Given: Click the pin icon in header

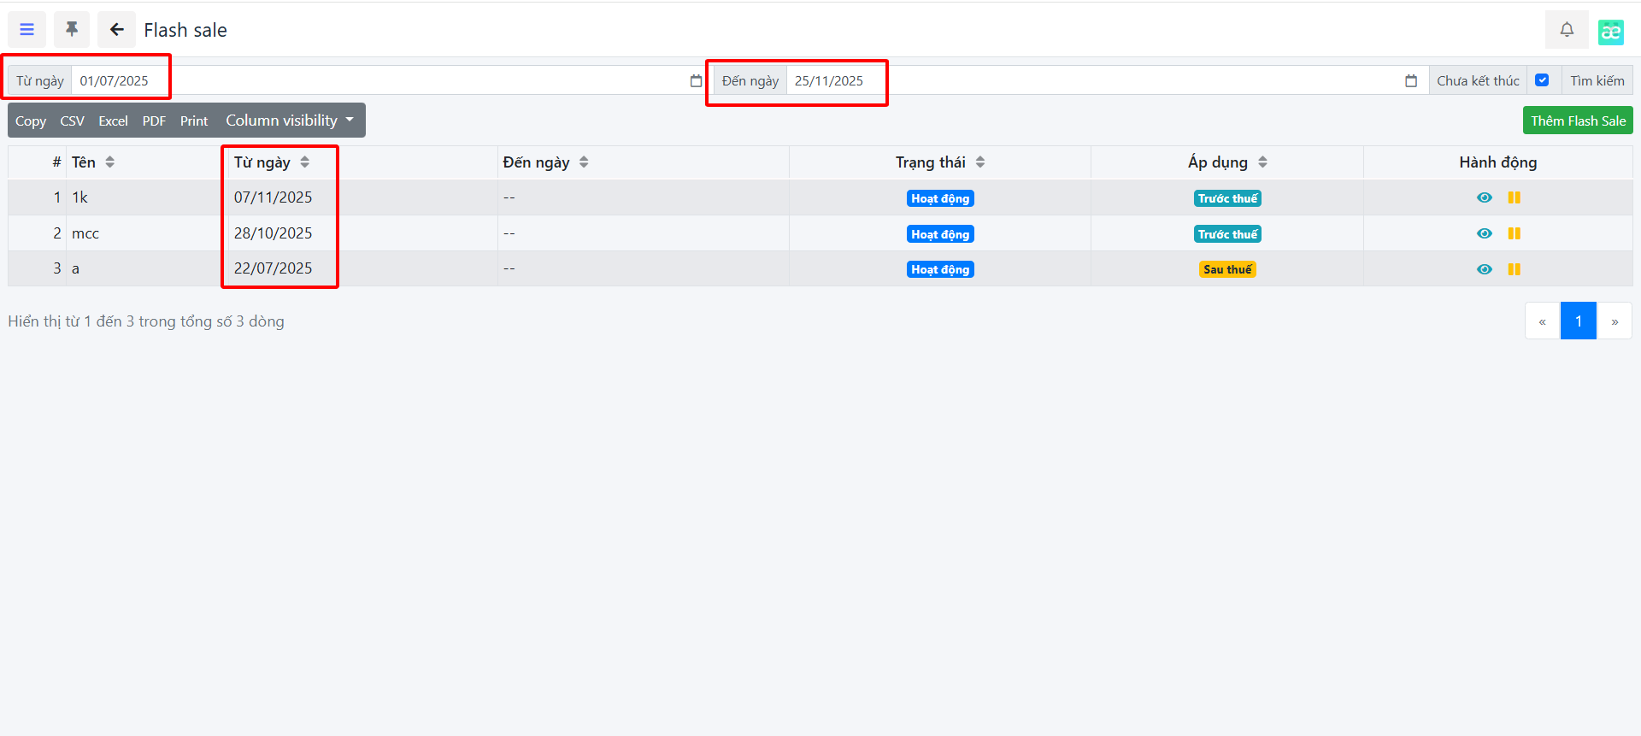Looking at the screenshot, I should coord(72,30).
